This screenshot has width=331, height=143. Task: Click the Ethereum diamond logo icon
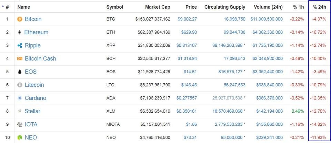tap(19, 32)
